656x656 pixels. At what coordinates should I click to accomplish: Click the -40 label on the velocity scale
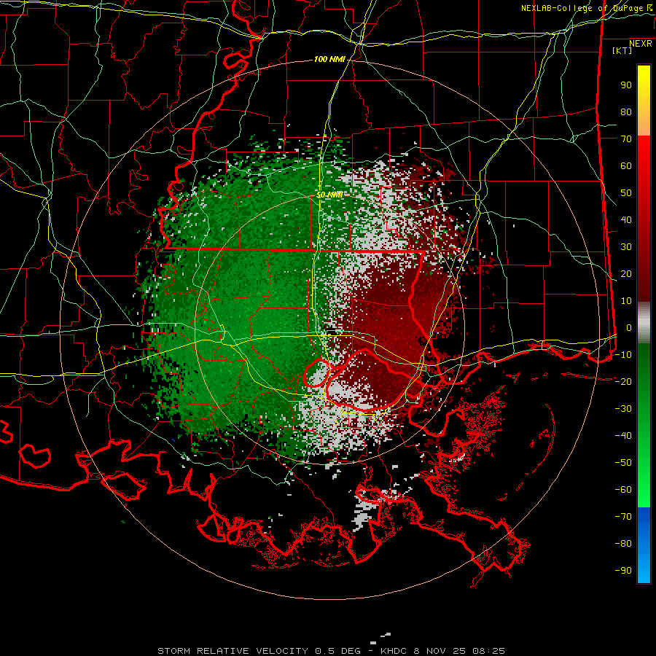[623, 436]
